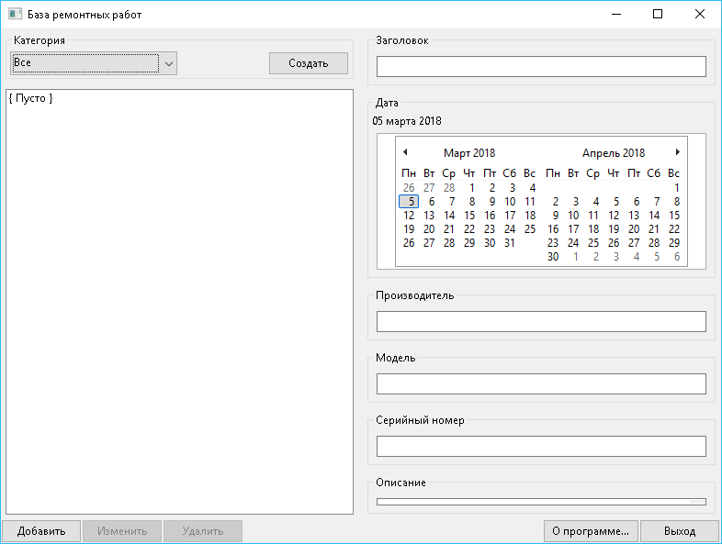Select March 31 in the calendar
Viewport: 722px width, 544px height.
[x=510, y=243]
